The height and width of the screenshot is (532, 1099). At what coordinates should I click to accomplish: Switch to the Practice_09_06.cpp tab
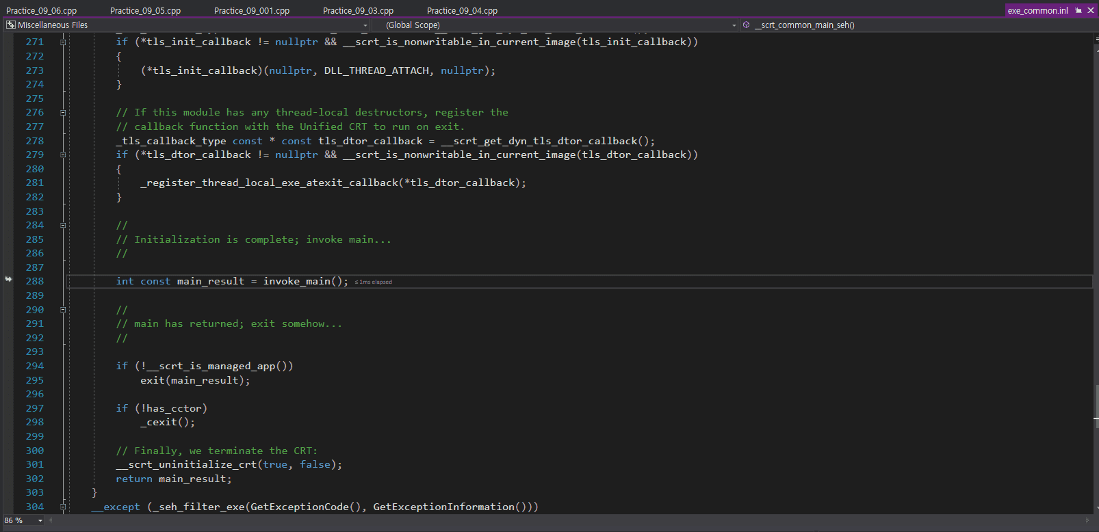tap(42, 10)
